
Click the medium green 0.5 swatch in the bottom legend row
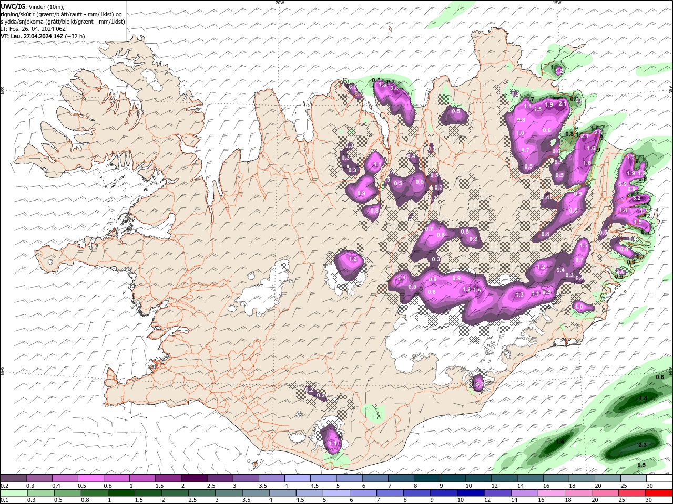coord(67,493)
